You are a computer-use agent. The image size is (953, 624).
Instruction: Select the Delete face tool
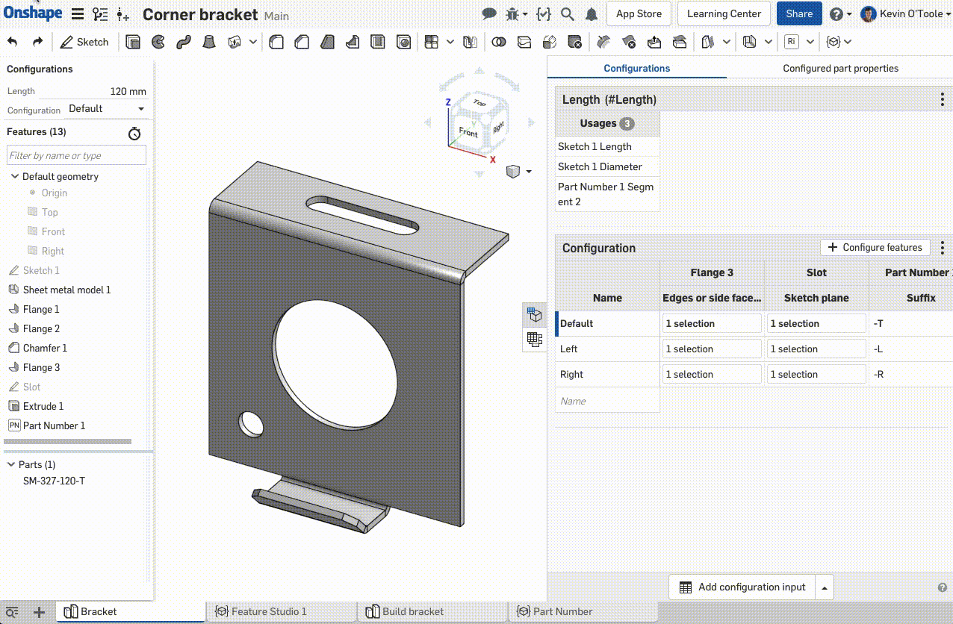tap(629, 42)
